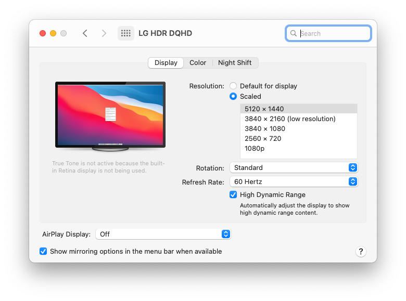Viewport: 406px width, 301px height.
Task: Go forward with the right chevron arrow
Action: coord(104,33)
